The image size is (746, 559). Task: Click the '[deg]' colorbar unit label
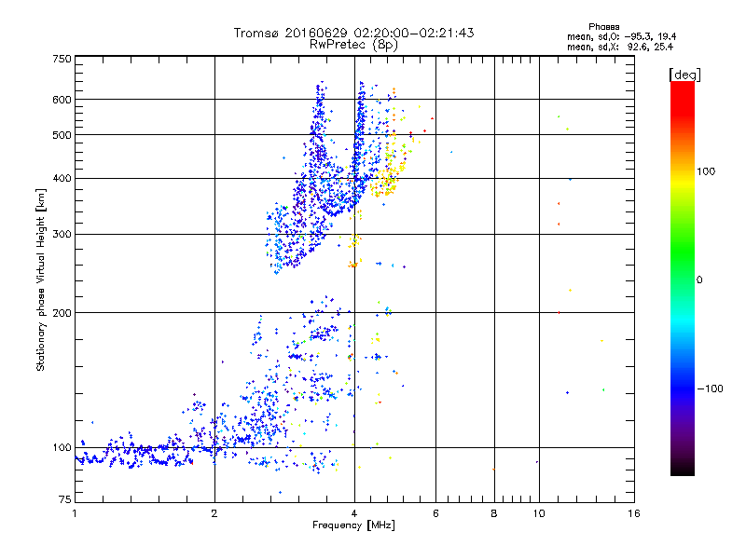click(684, 75)
